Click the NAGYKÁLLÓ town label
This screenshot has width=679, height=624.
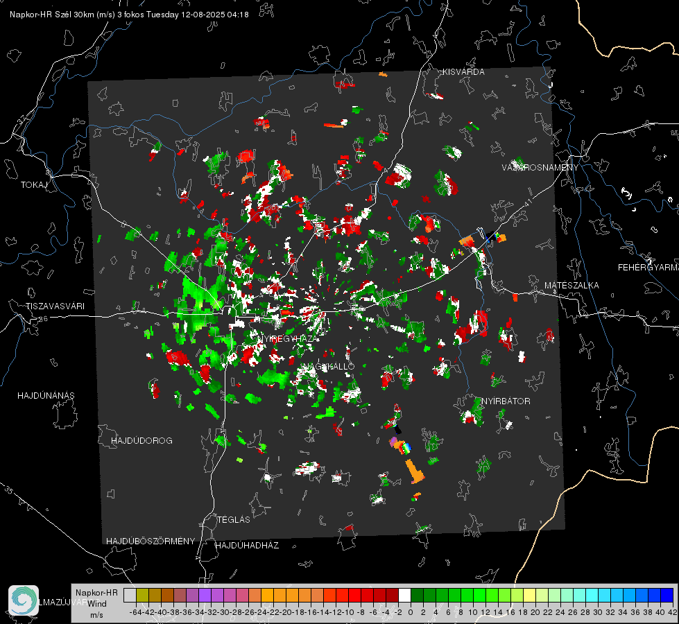[328, 366]
